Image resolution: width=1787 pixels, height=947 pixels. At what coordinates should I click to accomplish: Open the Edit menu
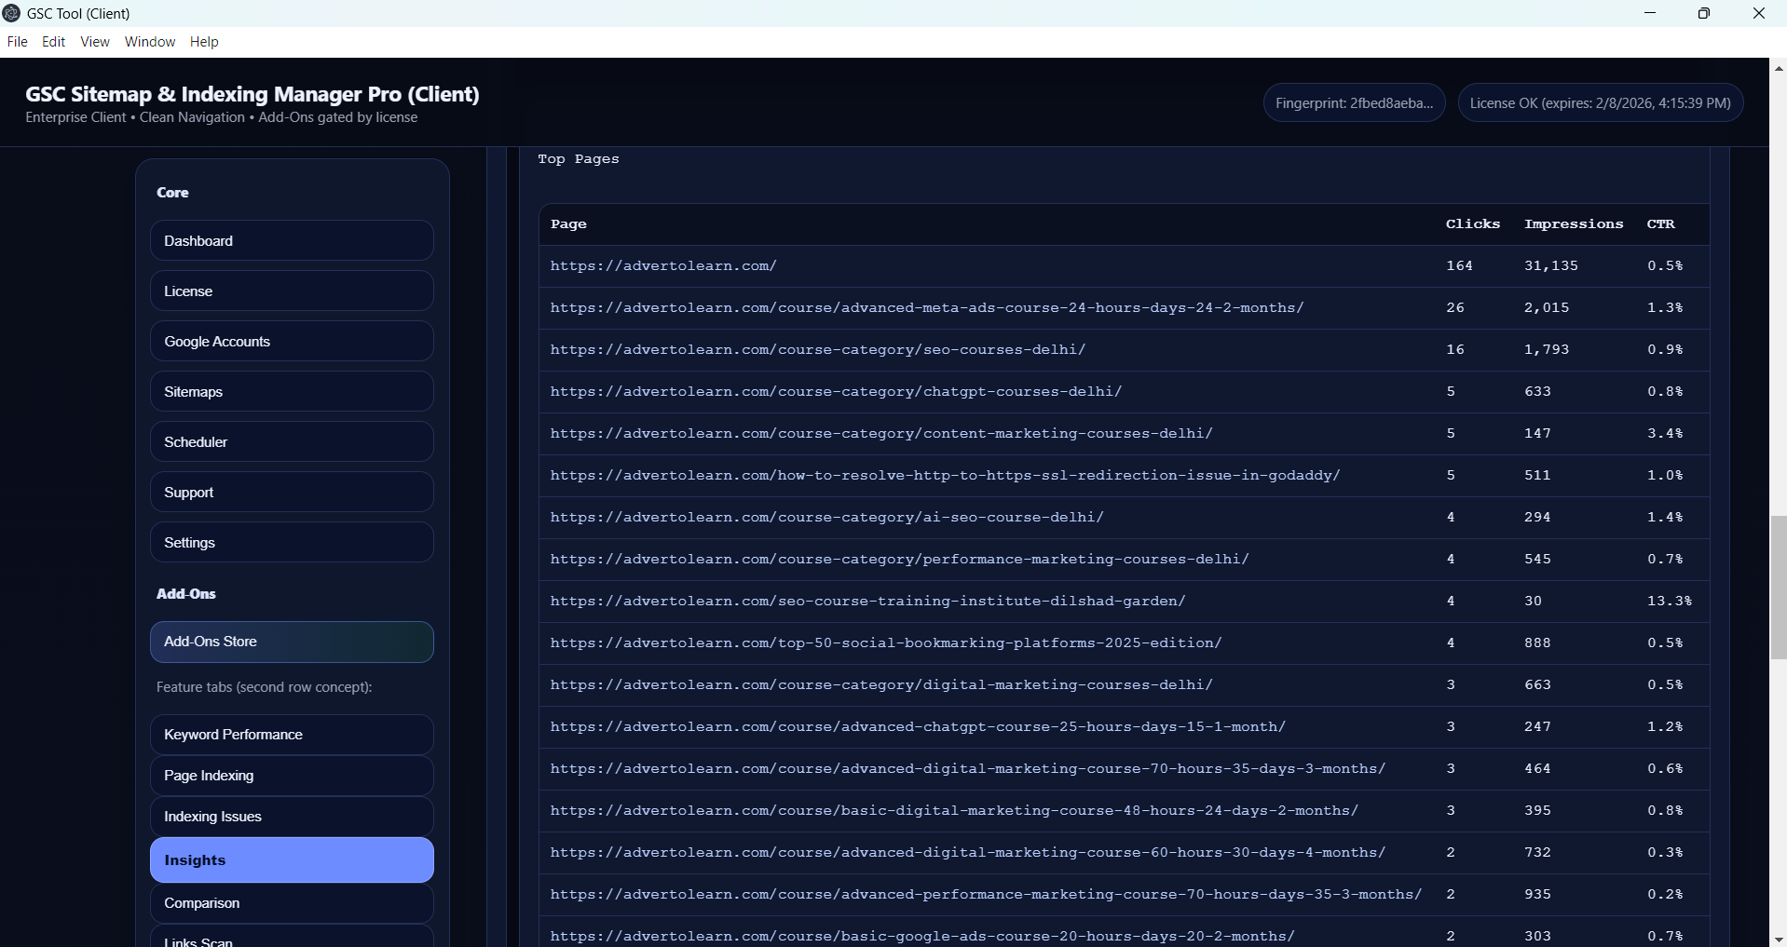[53, 42]
